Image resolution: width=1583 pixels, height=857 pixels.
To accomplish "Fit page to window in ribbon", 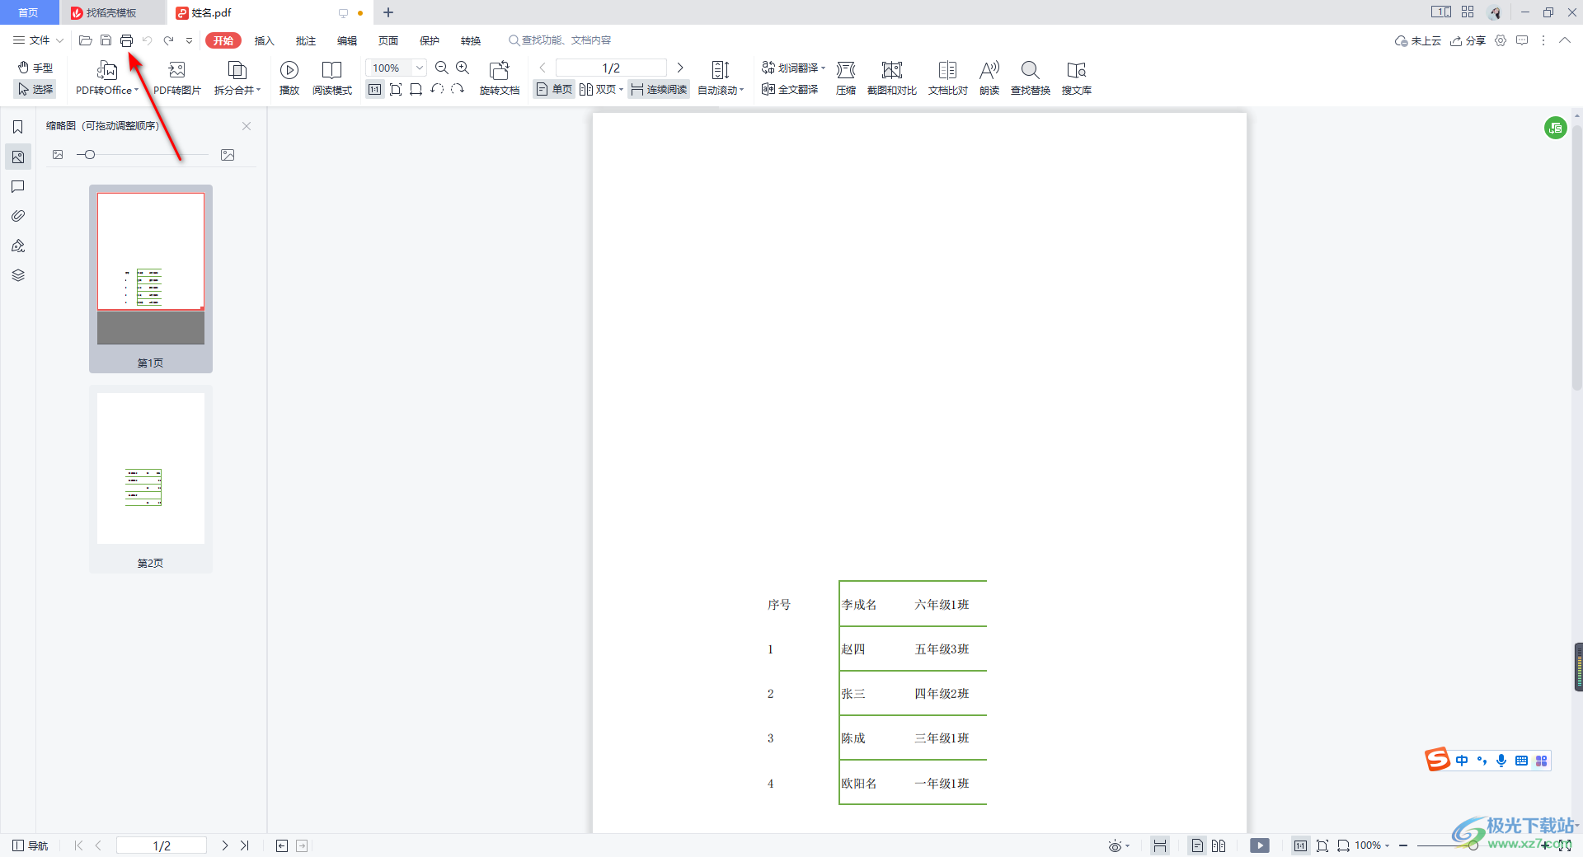I will [396, 89].
